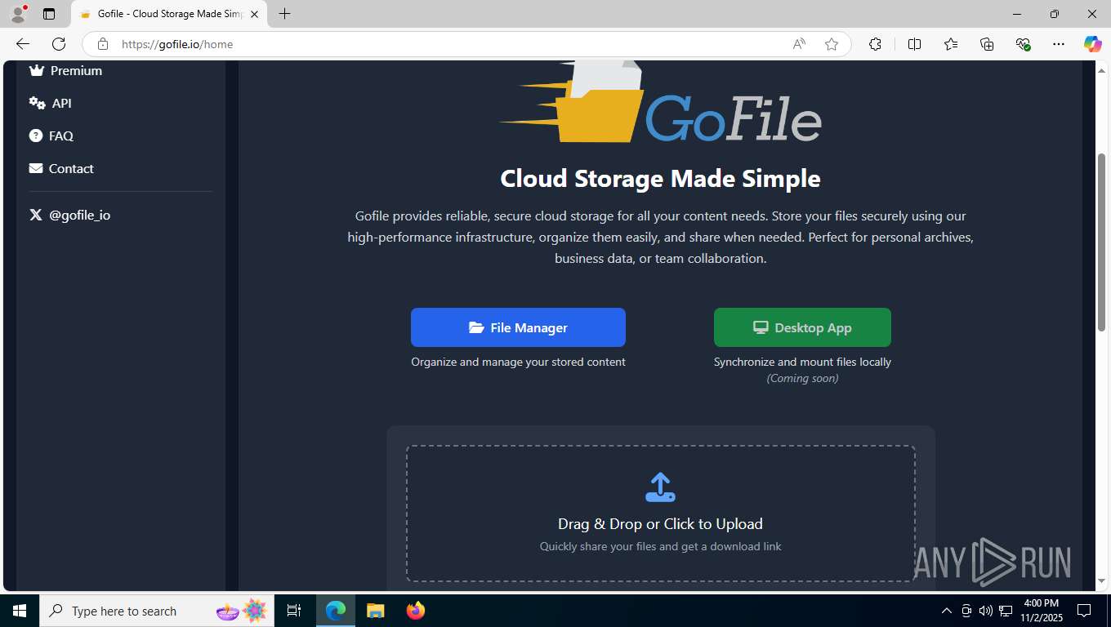The height and width of the screenshot is (627, 1111).
Task: Click the page vertical scrollbar thumb
Action: [1101, 242]
